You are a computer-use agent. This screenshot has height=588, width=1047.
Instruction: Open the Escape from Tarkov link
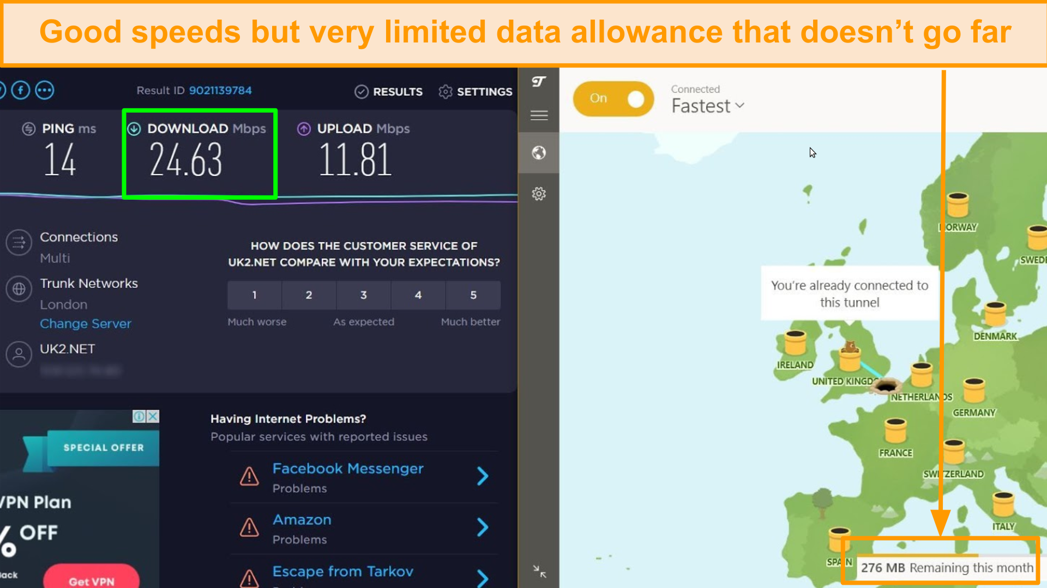coord(343,572)
